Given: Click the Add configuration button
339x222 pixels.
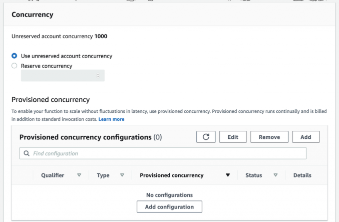Looking at the screenshot, I should point(169,206).
